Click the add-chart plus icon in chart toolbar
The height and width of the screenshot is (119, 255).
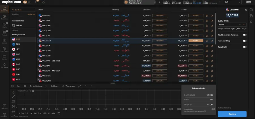(x=12, y=86)
